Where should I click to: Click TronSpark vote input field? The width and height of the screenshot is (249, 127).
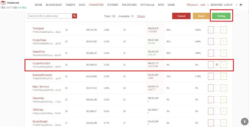[217, 30]
